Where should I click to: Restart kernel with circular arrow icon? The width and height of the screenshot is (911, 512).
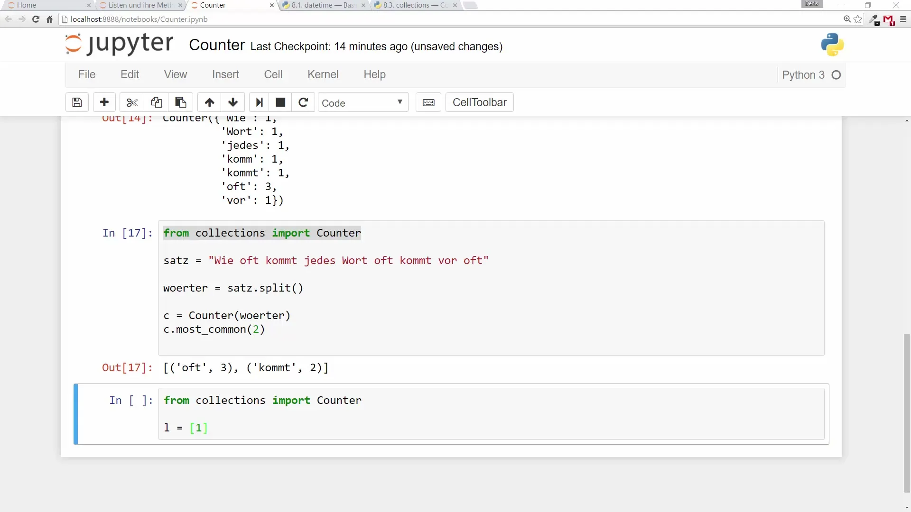click(x=303, y=102)
